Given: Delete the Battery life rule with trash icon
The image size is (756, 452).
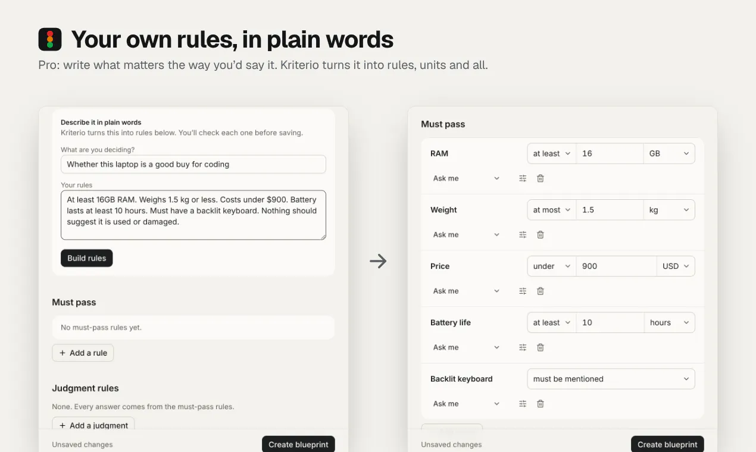Looking at the screenshot, I should (x=541, y=347).
